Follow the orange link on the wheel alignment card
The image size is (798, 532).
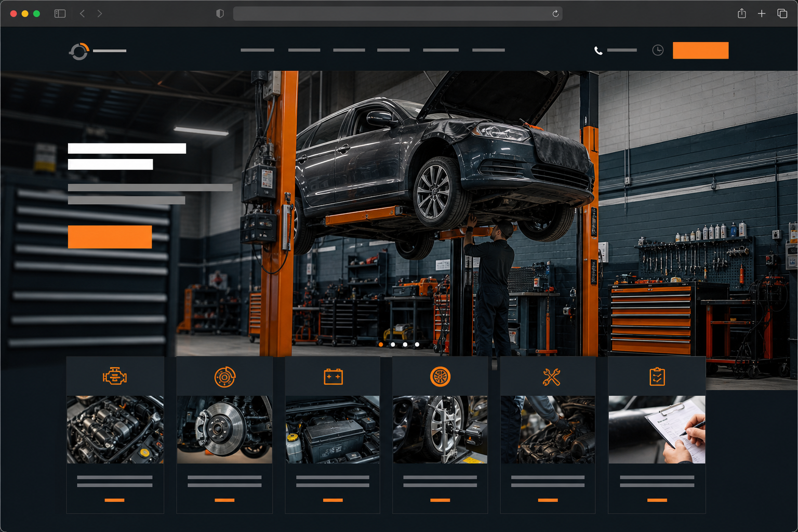pos(440,500)
